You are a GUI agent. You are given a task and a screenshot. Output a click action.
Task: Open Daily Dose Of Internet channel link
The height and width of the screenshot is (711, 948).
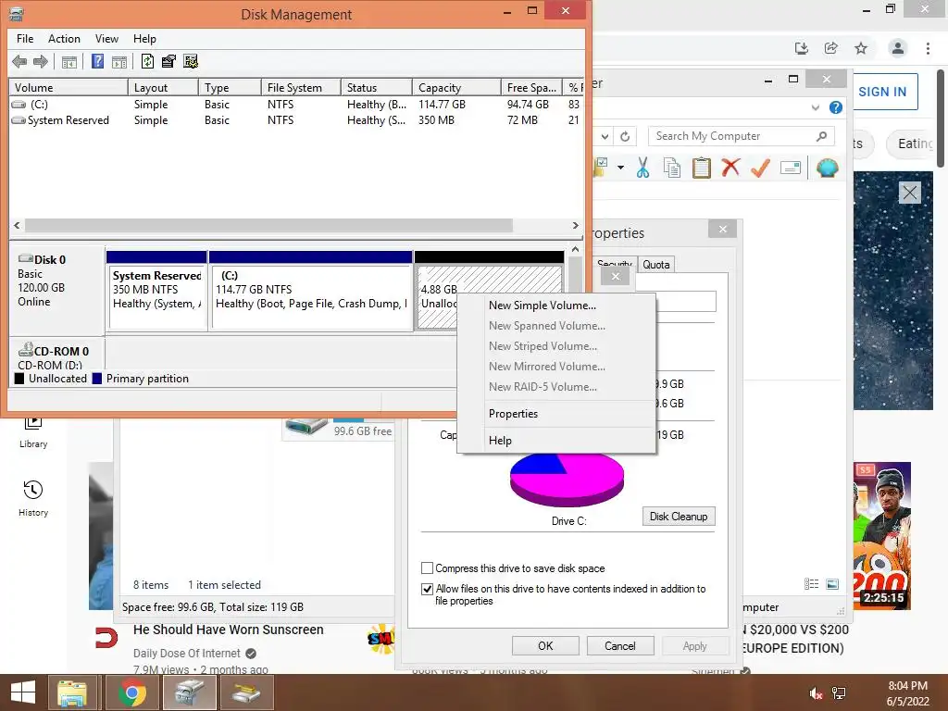point(187,654)
